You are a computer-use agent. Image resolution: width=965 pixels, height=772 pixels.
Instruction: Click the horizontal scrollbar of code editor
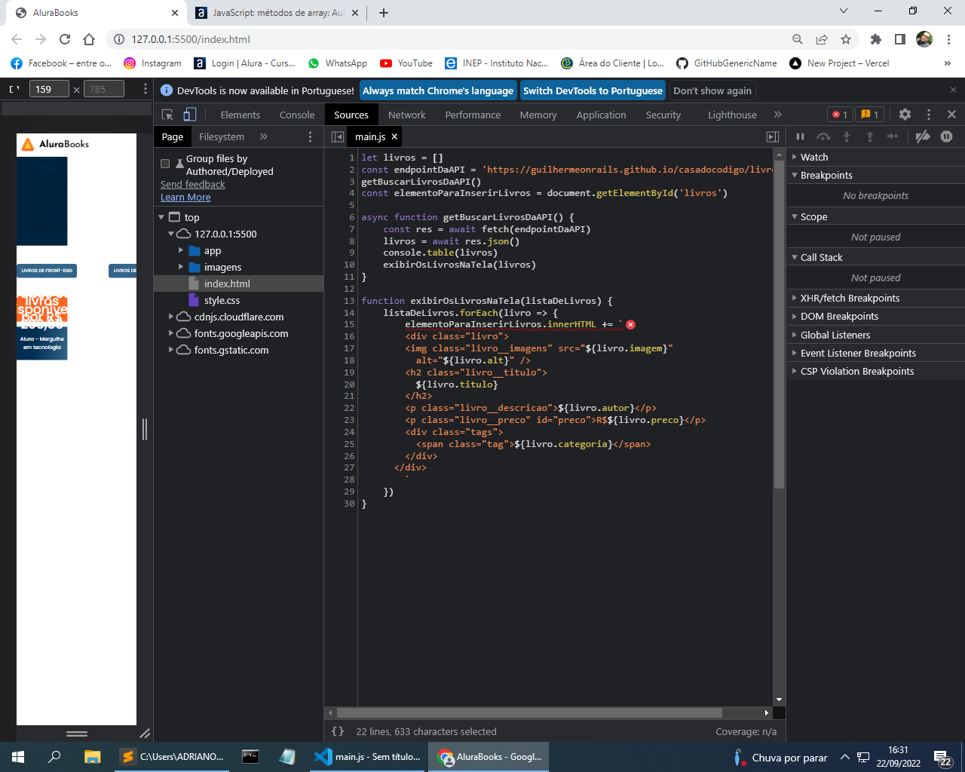tap(529, 712)
